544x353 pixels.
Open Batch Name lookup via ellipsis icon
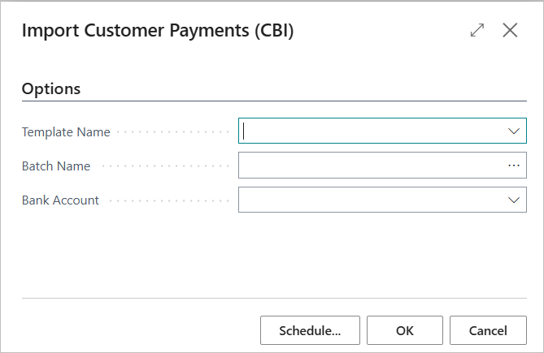pos(513,166)
